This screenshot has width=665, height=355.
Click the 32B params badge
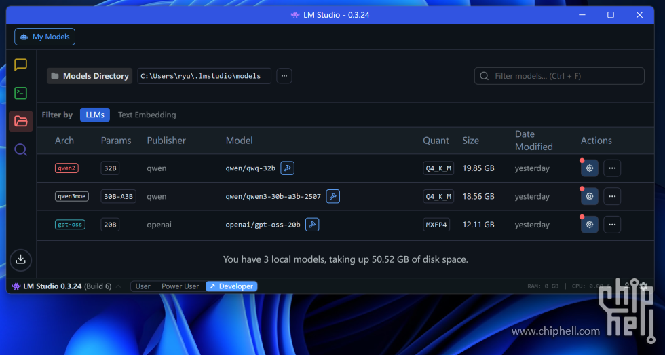(x=110, y=168)
